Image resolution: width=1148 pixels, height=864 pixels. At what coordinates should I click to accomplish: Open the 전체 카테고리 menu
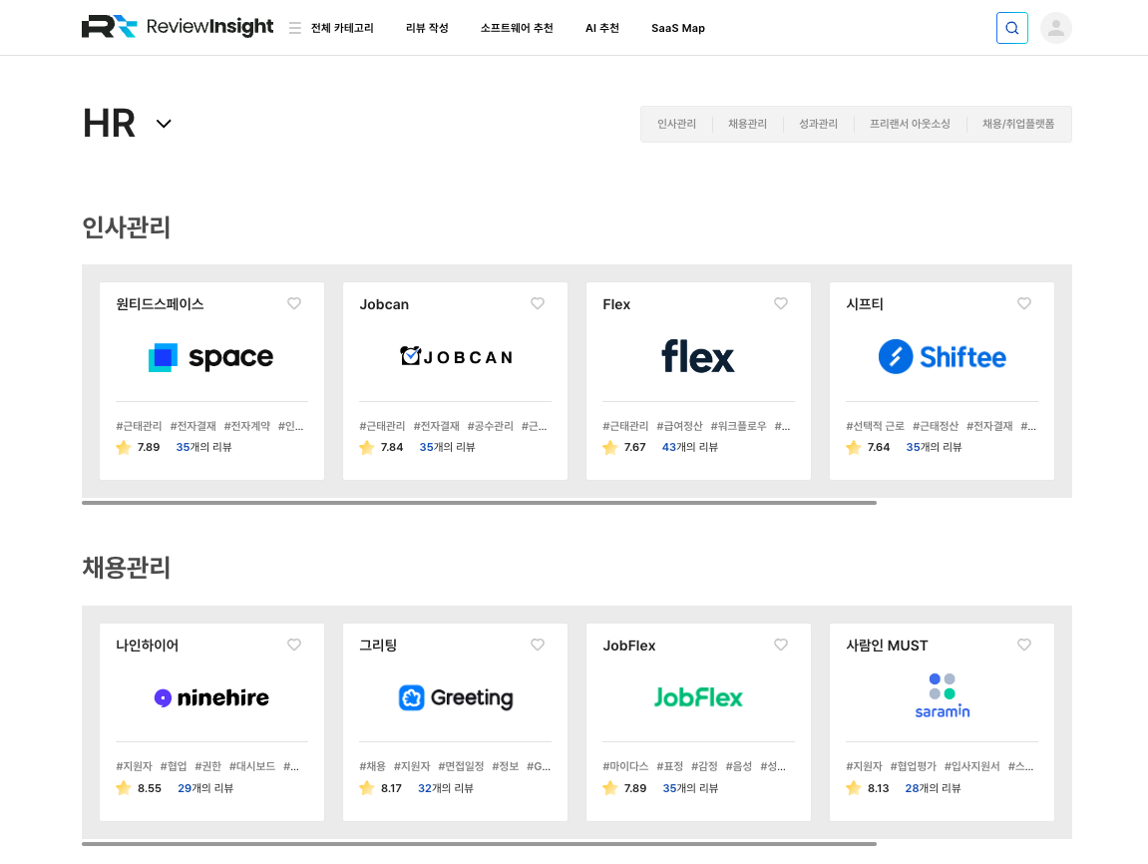(342, 28)
